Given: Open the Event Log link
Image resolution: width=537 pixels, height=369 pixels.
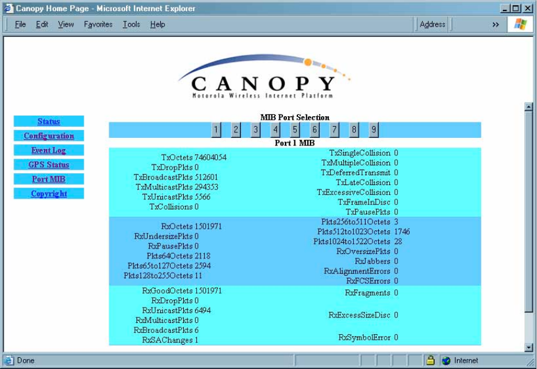Looking at the screenshot, I should coord(48,150).
